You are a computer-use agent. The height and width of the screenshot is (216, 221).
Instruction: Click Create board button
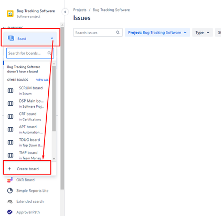tap(27, 169)
